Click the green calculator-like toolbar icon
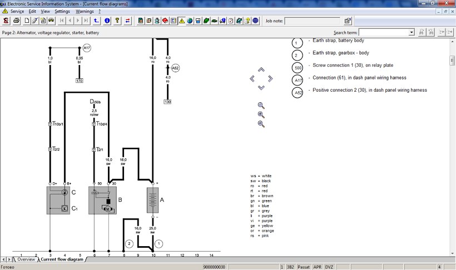This screenshot has width=456, height=270. [141, 21]
